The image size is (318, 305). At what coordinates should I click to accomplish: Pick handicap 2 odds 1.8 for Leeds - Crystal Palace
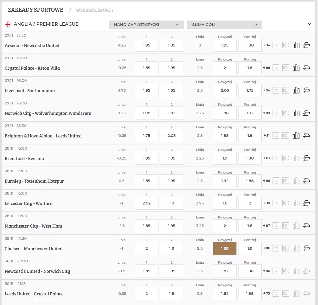click(x=171, y=294)
